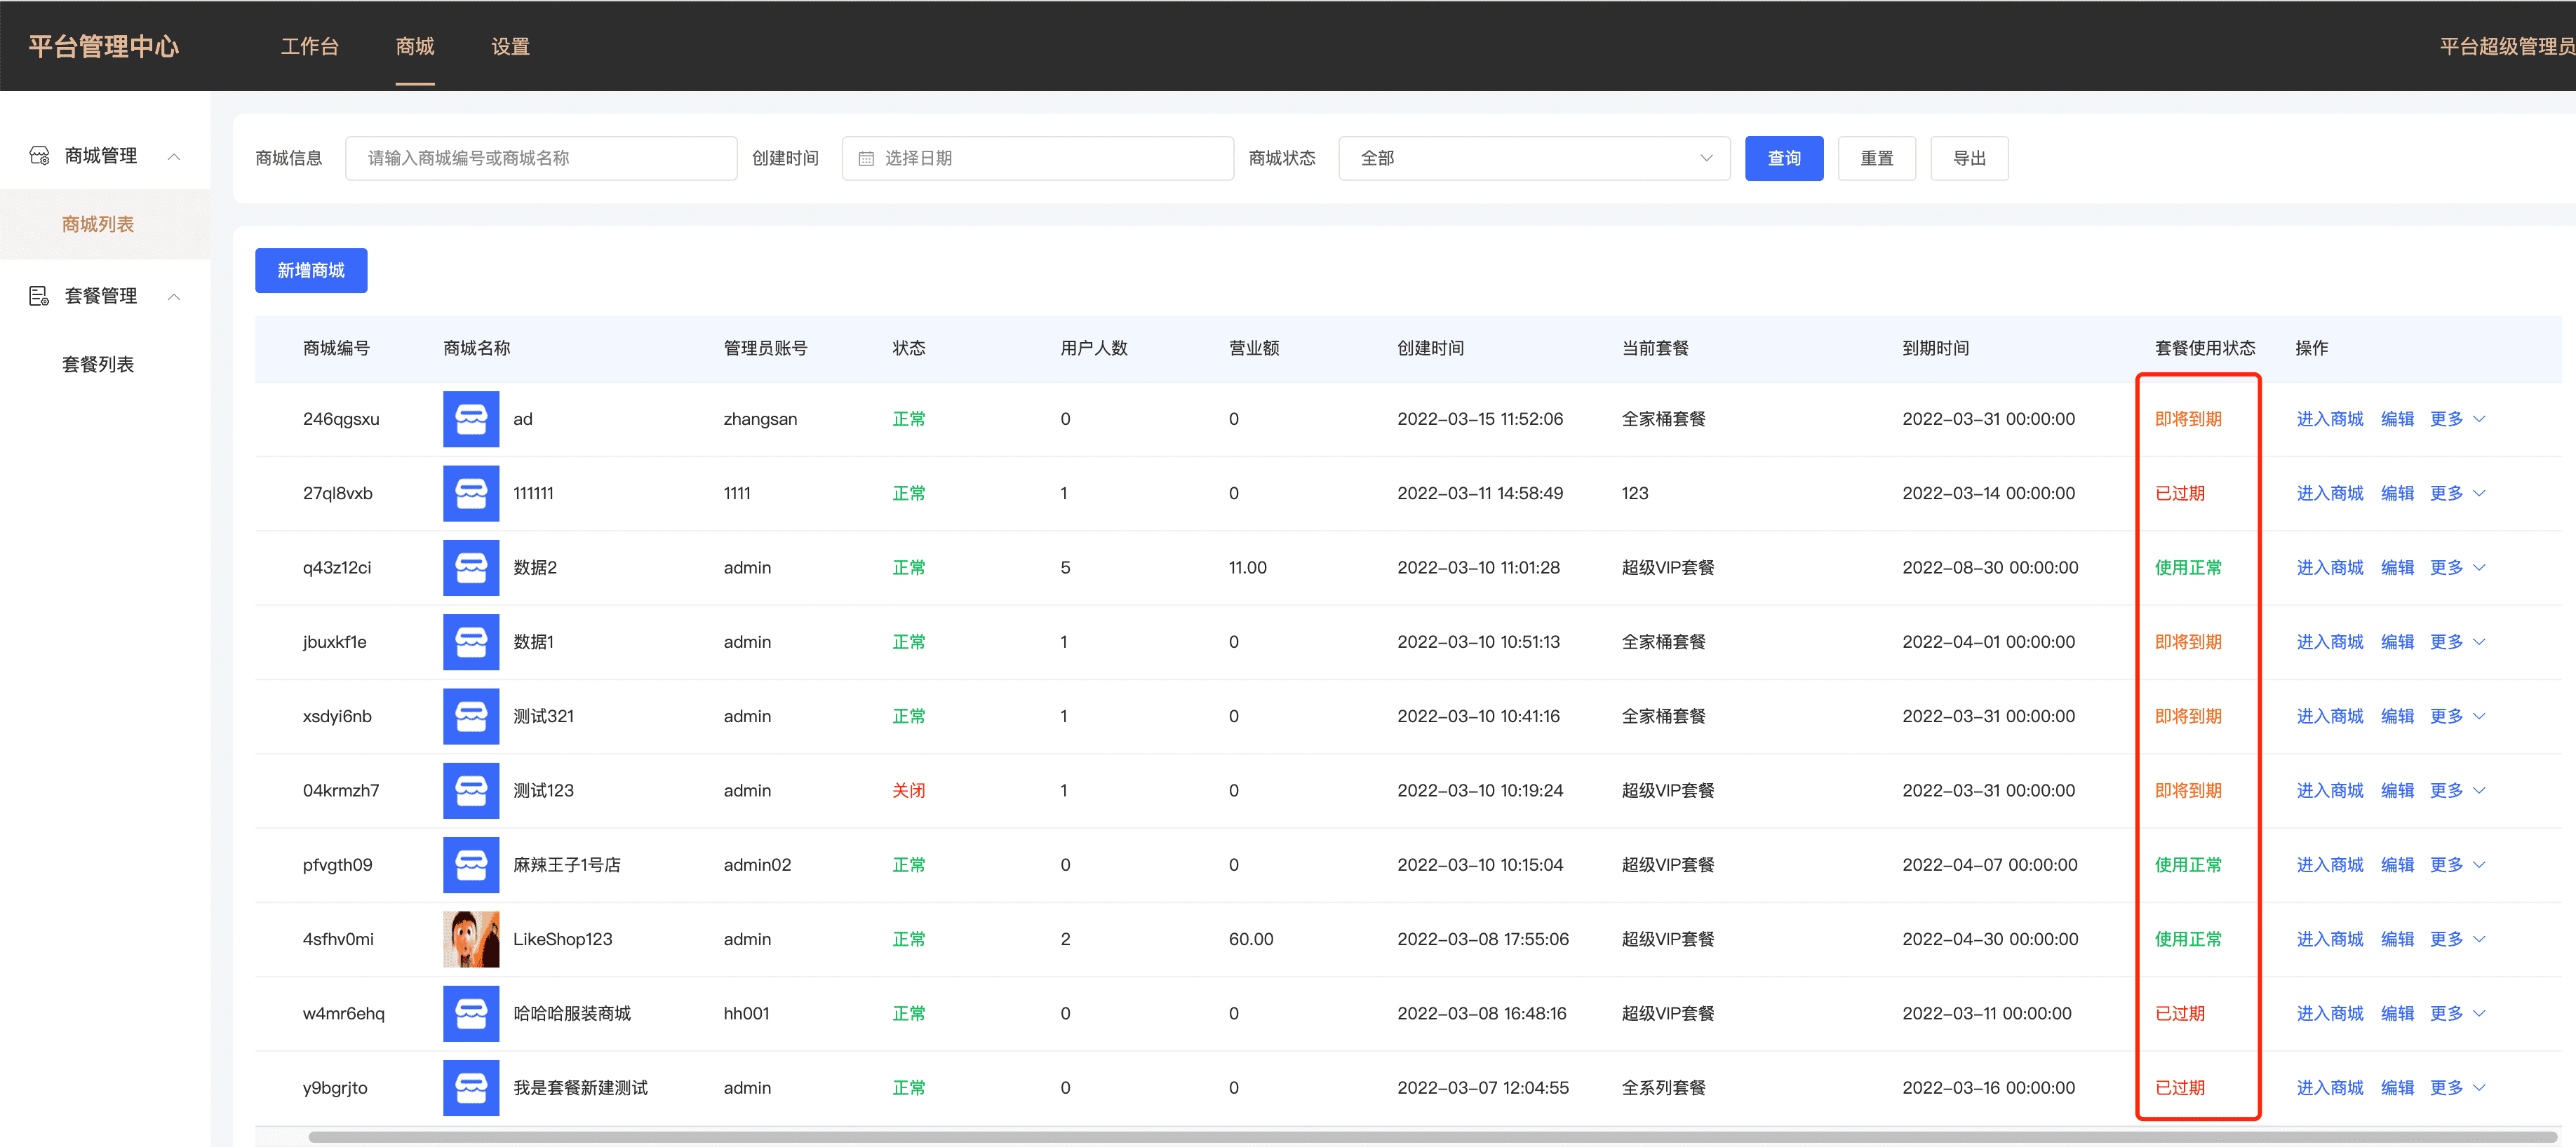The width and height of the screenshot is (2576, 1147).
Task: Click the 套餐使用状态 column header
Action: coord(2204,348)
